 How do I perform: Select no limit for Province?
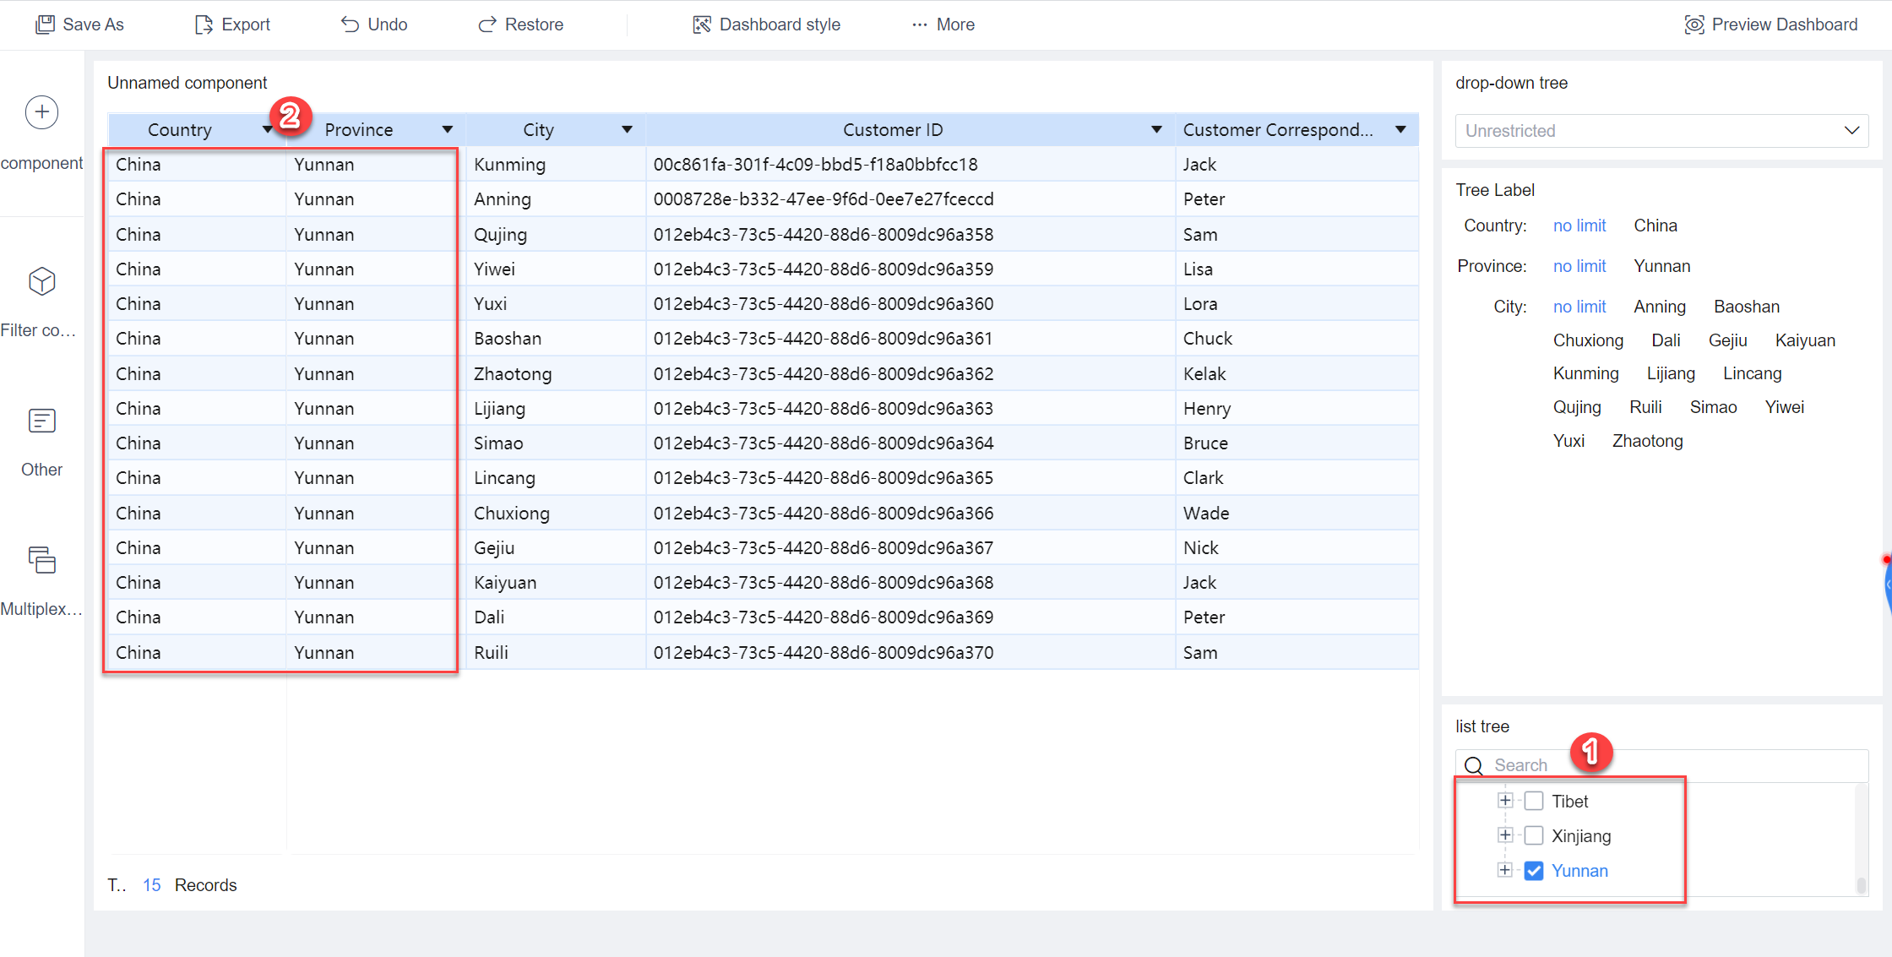click(x=1579, y=266)
